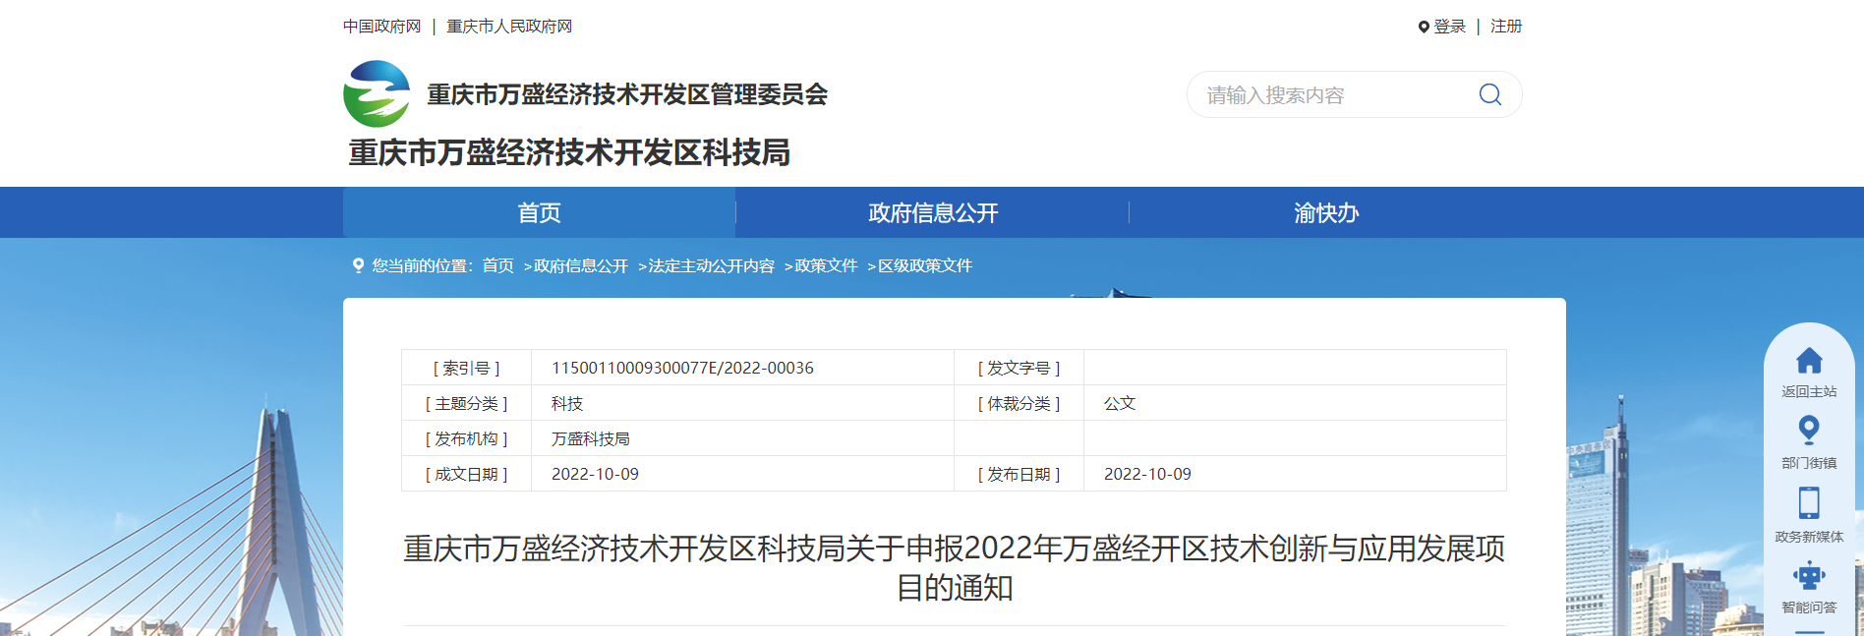Go to 首页 in breadcrumb

pos(497,265)
